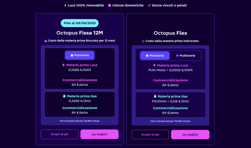Select Monoraria option in Octopus Fissa 12M
251x148 pixels.
click(80, 55)
